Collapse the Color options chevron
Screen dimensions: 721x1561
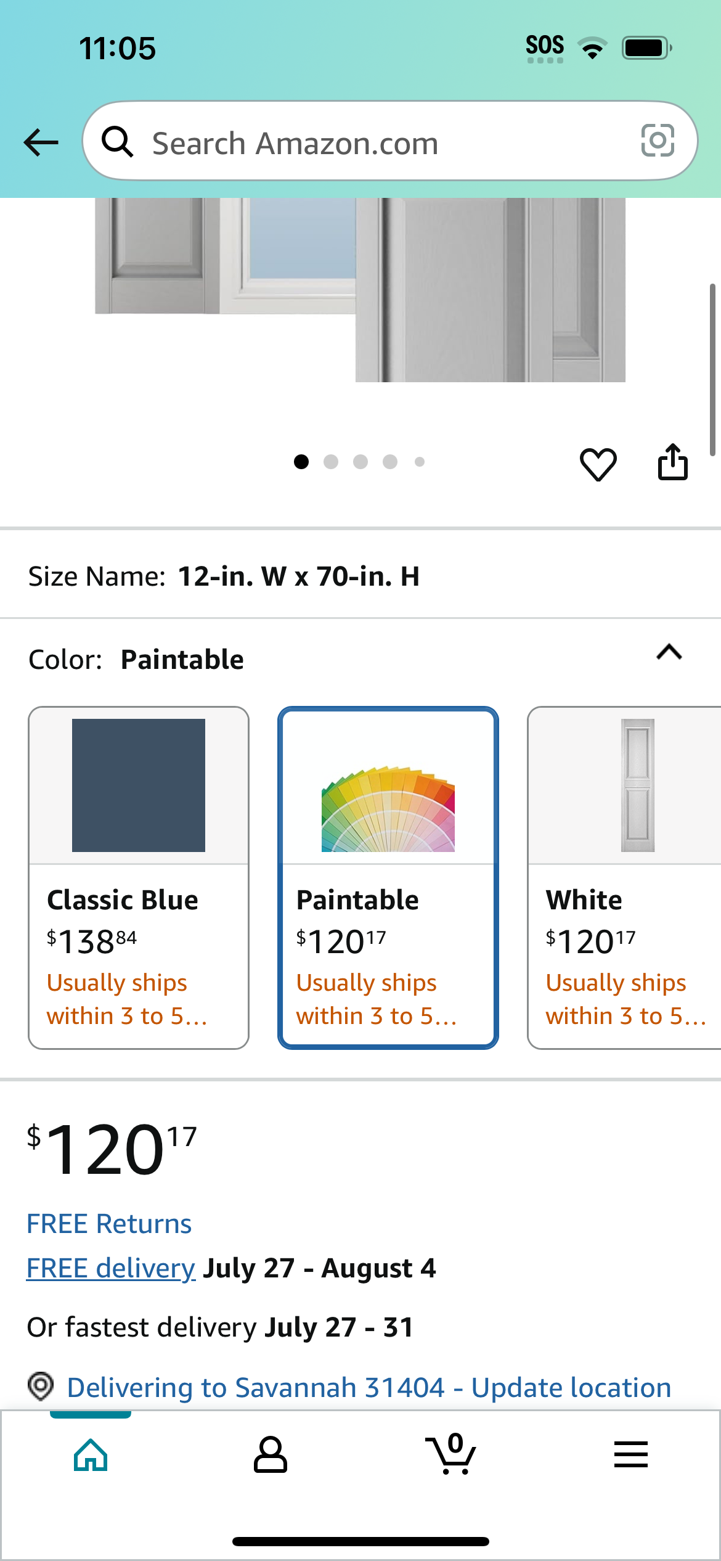point(669,652)
